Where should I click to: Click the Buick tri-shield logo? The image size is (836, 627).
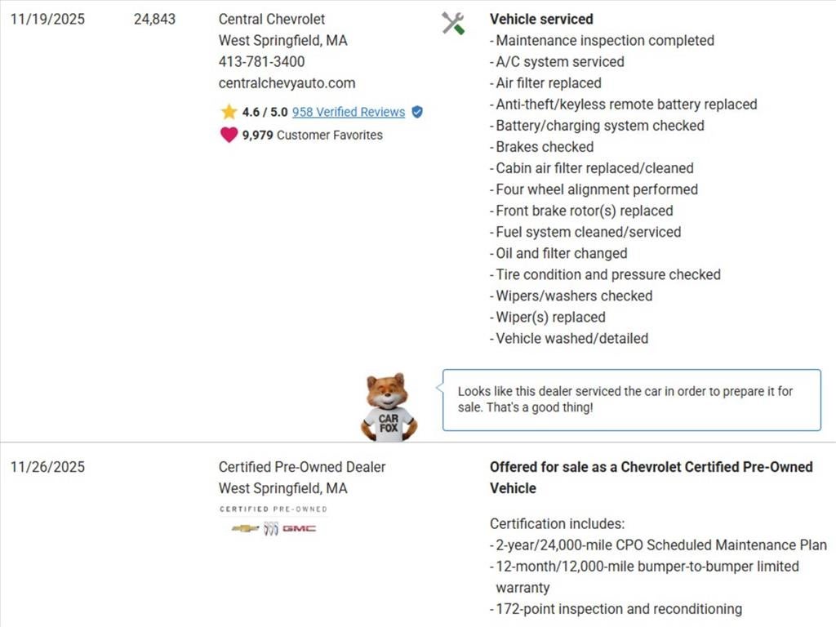tap(271, 528)
